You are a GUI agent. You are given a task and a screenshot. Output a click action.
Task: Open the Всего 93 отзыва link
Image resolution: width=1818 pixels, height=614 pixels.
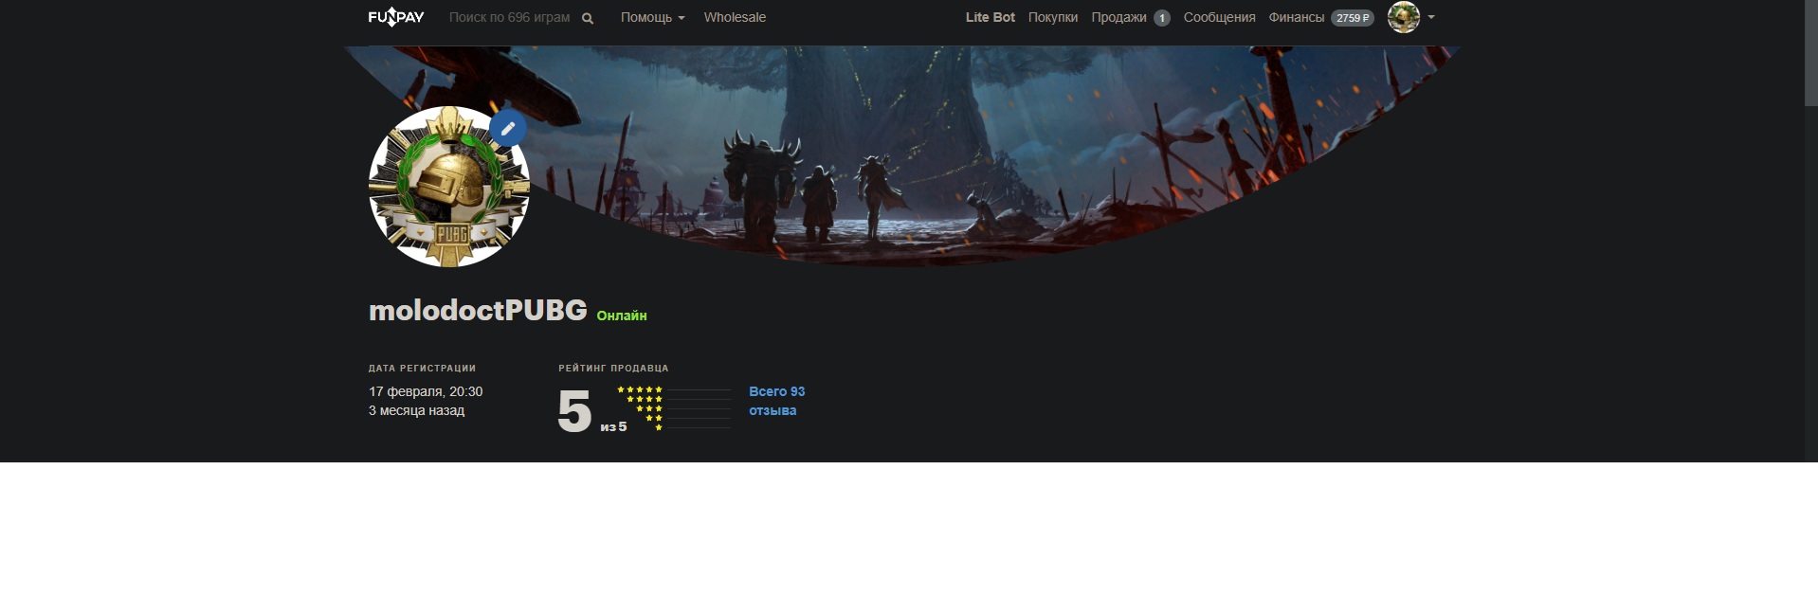tap(776, 401)
